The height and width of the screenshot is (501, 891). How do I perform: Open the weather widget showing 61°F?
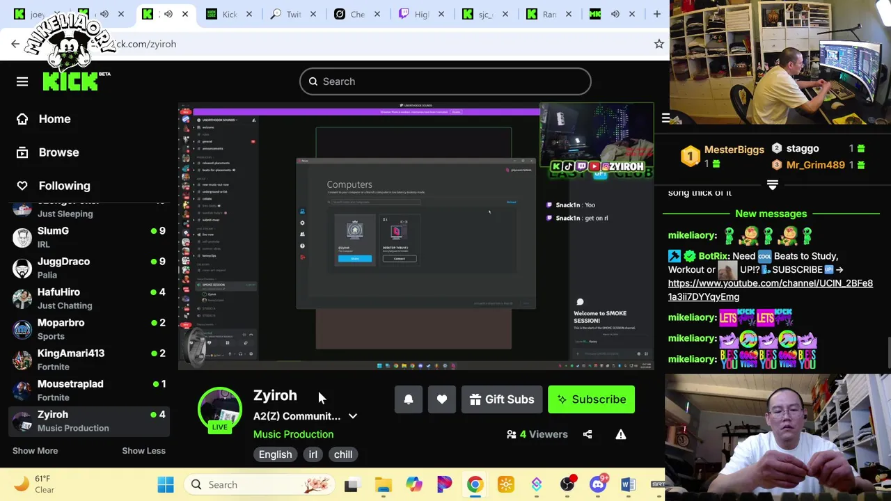pos(35,484)
